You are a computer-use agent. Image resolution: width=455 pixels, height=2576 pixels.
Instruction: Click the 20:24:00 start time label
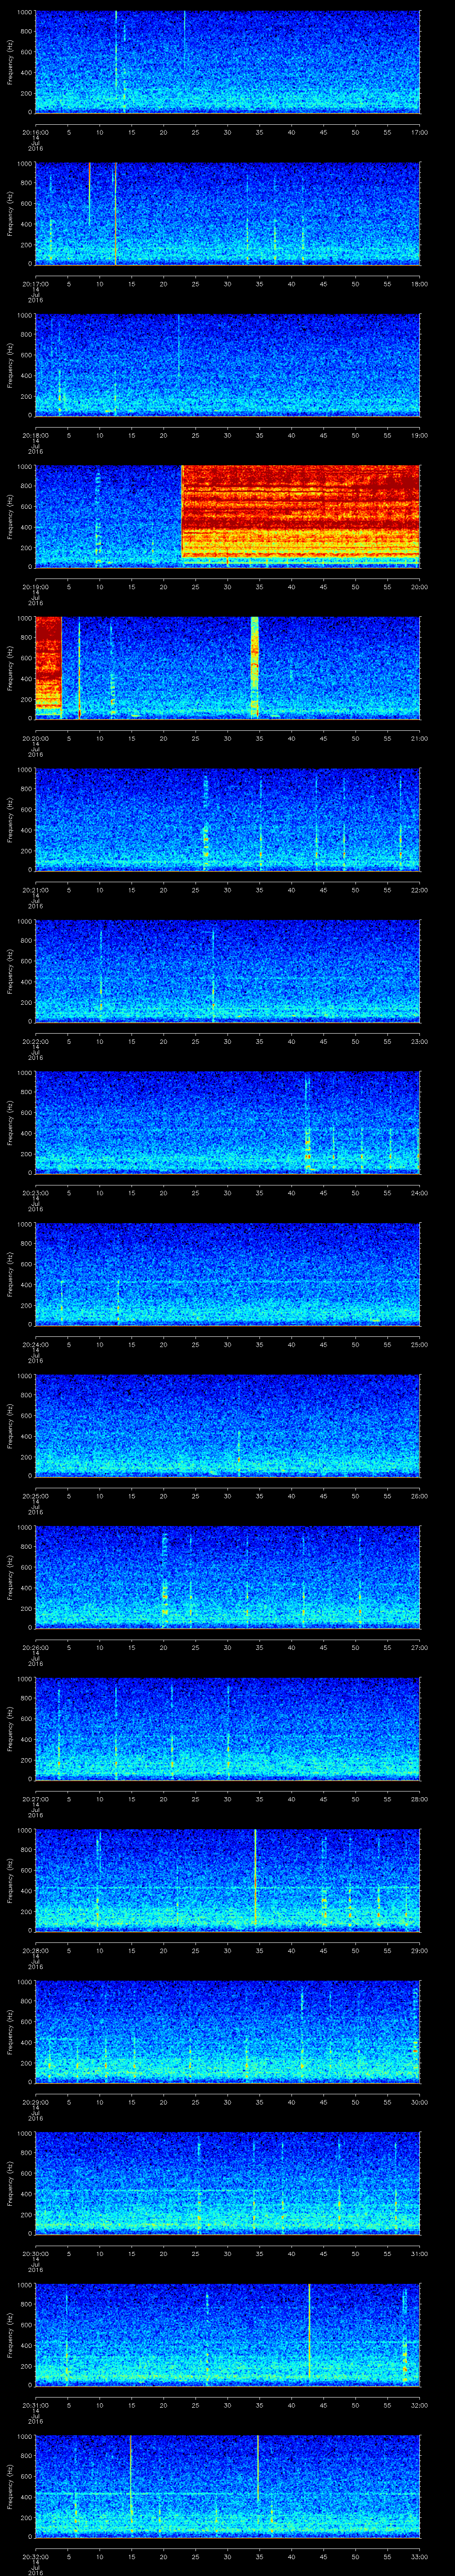35,1343
